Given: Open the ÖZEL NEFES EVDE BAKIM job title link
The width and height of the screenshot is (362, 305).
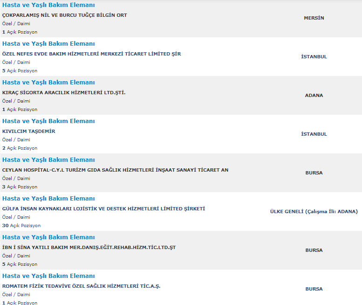Looking at the screenshot, I should pos(49,44).
